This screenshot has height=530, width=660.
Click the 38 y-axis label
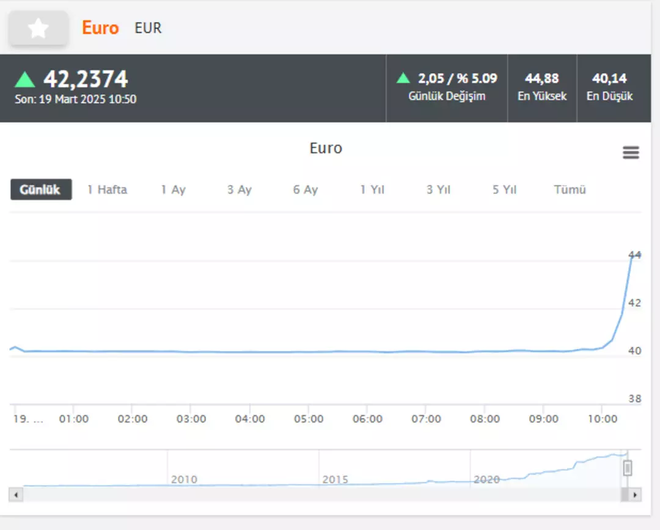[635, 399]
